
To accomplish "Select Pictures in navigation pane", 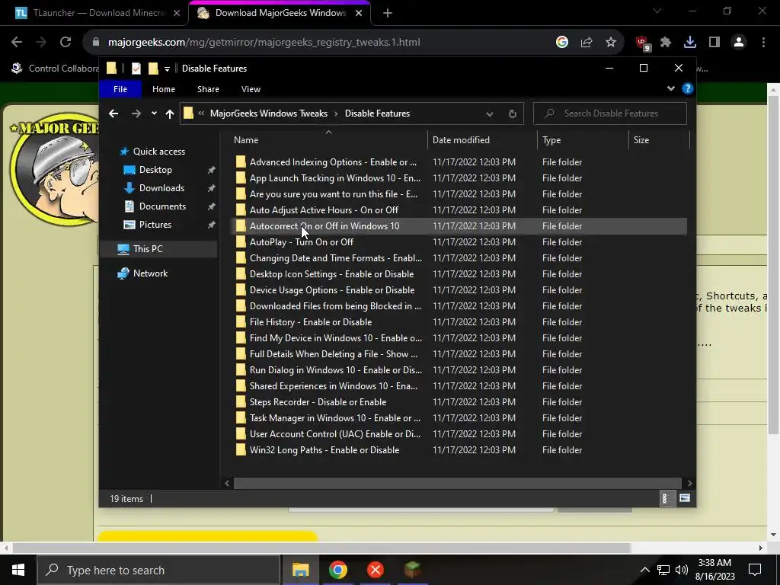I will tap(155, 225).
